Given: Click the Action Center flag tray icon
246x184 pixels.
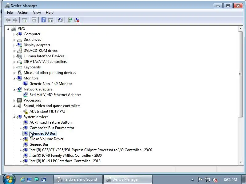Looking at the screenshot, I should click(x=200, y=180).
